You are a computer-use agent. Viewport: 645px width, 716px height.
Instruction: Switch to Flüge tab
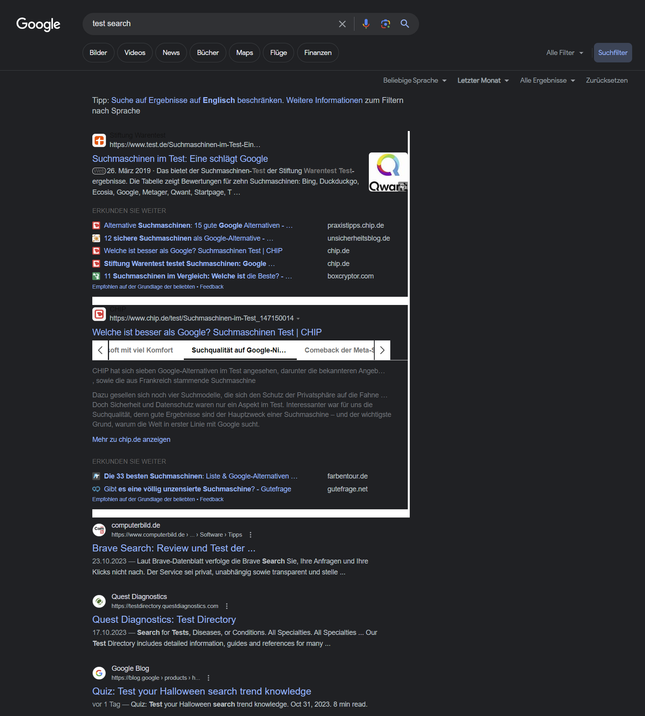point(278,53)
